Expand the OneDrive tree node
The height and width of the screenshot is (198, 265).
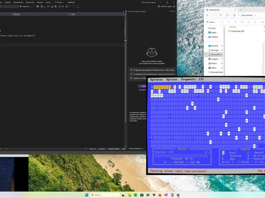[206, 37]
